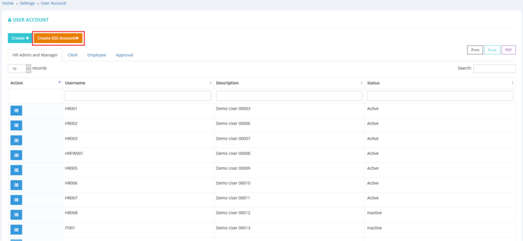The width and height of the screenshot is (523, 241).
Task: Switch to the Approval tab
Action: (x=124, y=55)
